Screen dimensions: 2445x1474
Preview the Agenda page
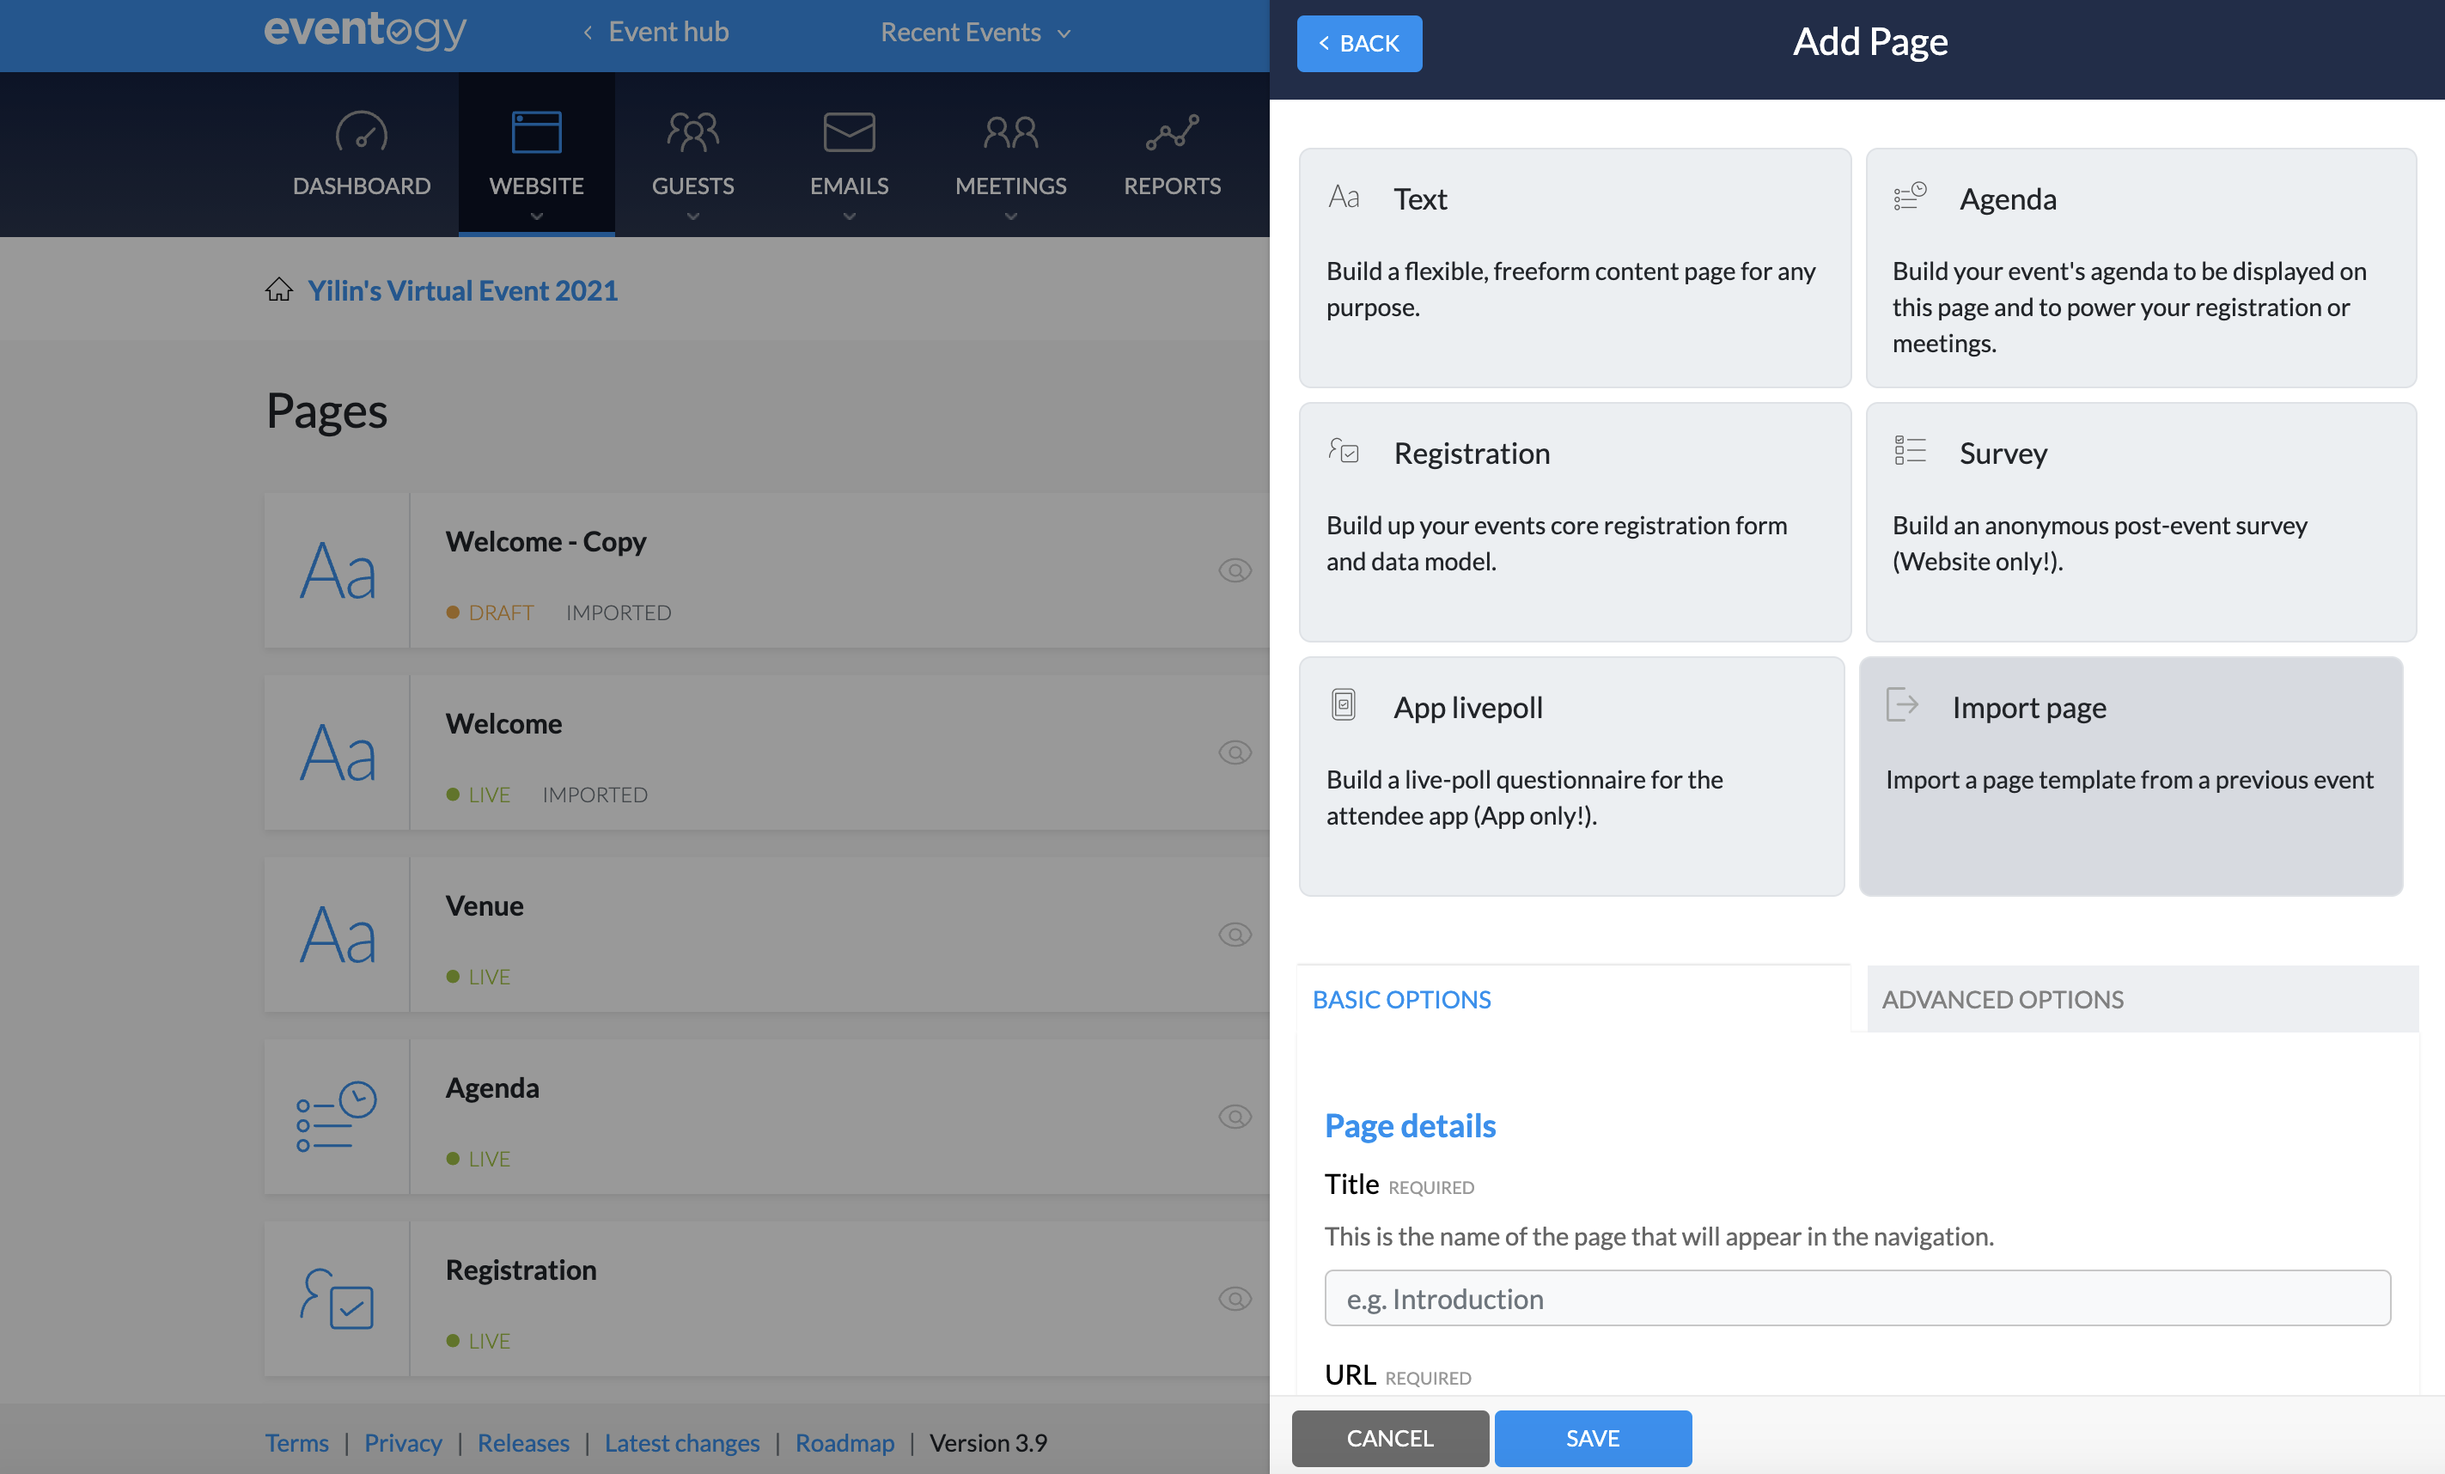[x=1234, y=1117]
